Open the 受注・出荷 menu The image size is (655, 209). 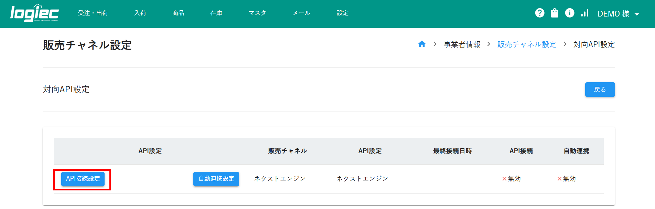93,13
